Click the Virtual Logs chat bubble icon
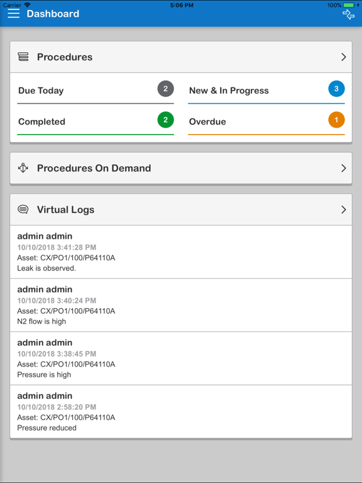The image size is (362, 483). click(x=23, y=209)
